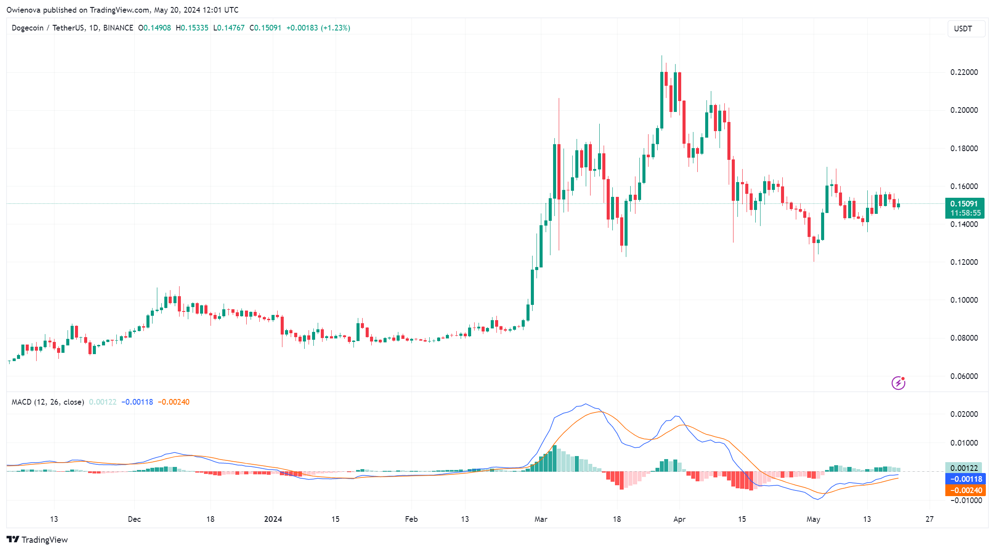The width and height of the screenshot is (995, 551).
Task: Click the H0.15335 high value
Action: click(192, 28)
